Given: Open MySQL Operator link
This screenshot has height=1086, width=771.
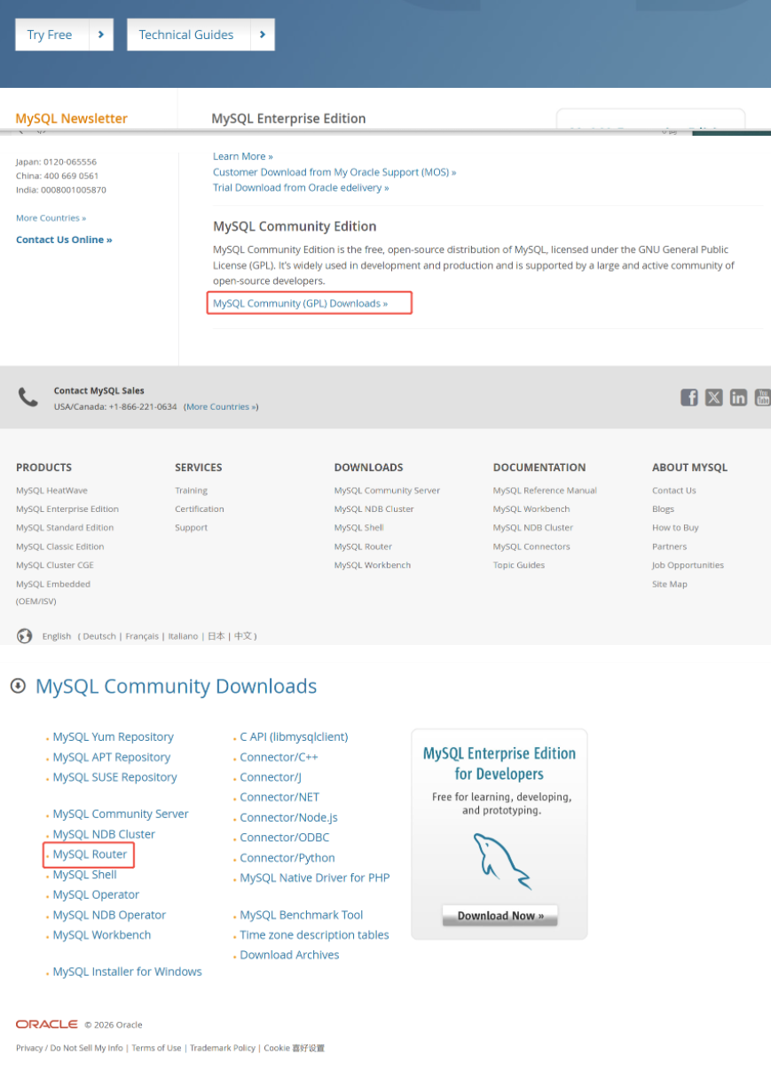Looking at the screenshot, I should pos(96,894).
